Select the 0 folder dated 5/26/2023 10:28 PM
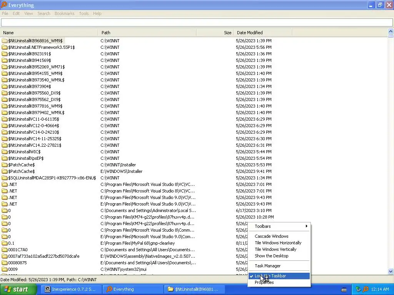The width and height of the screenshot is (394, 295). pyautogui.click(x=194, y=217)
